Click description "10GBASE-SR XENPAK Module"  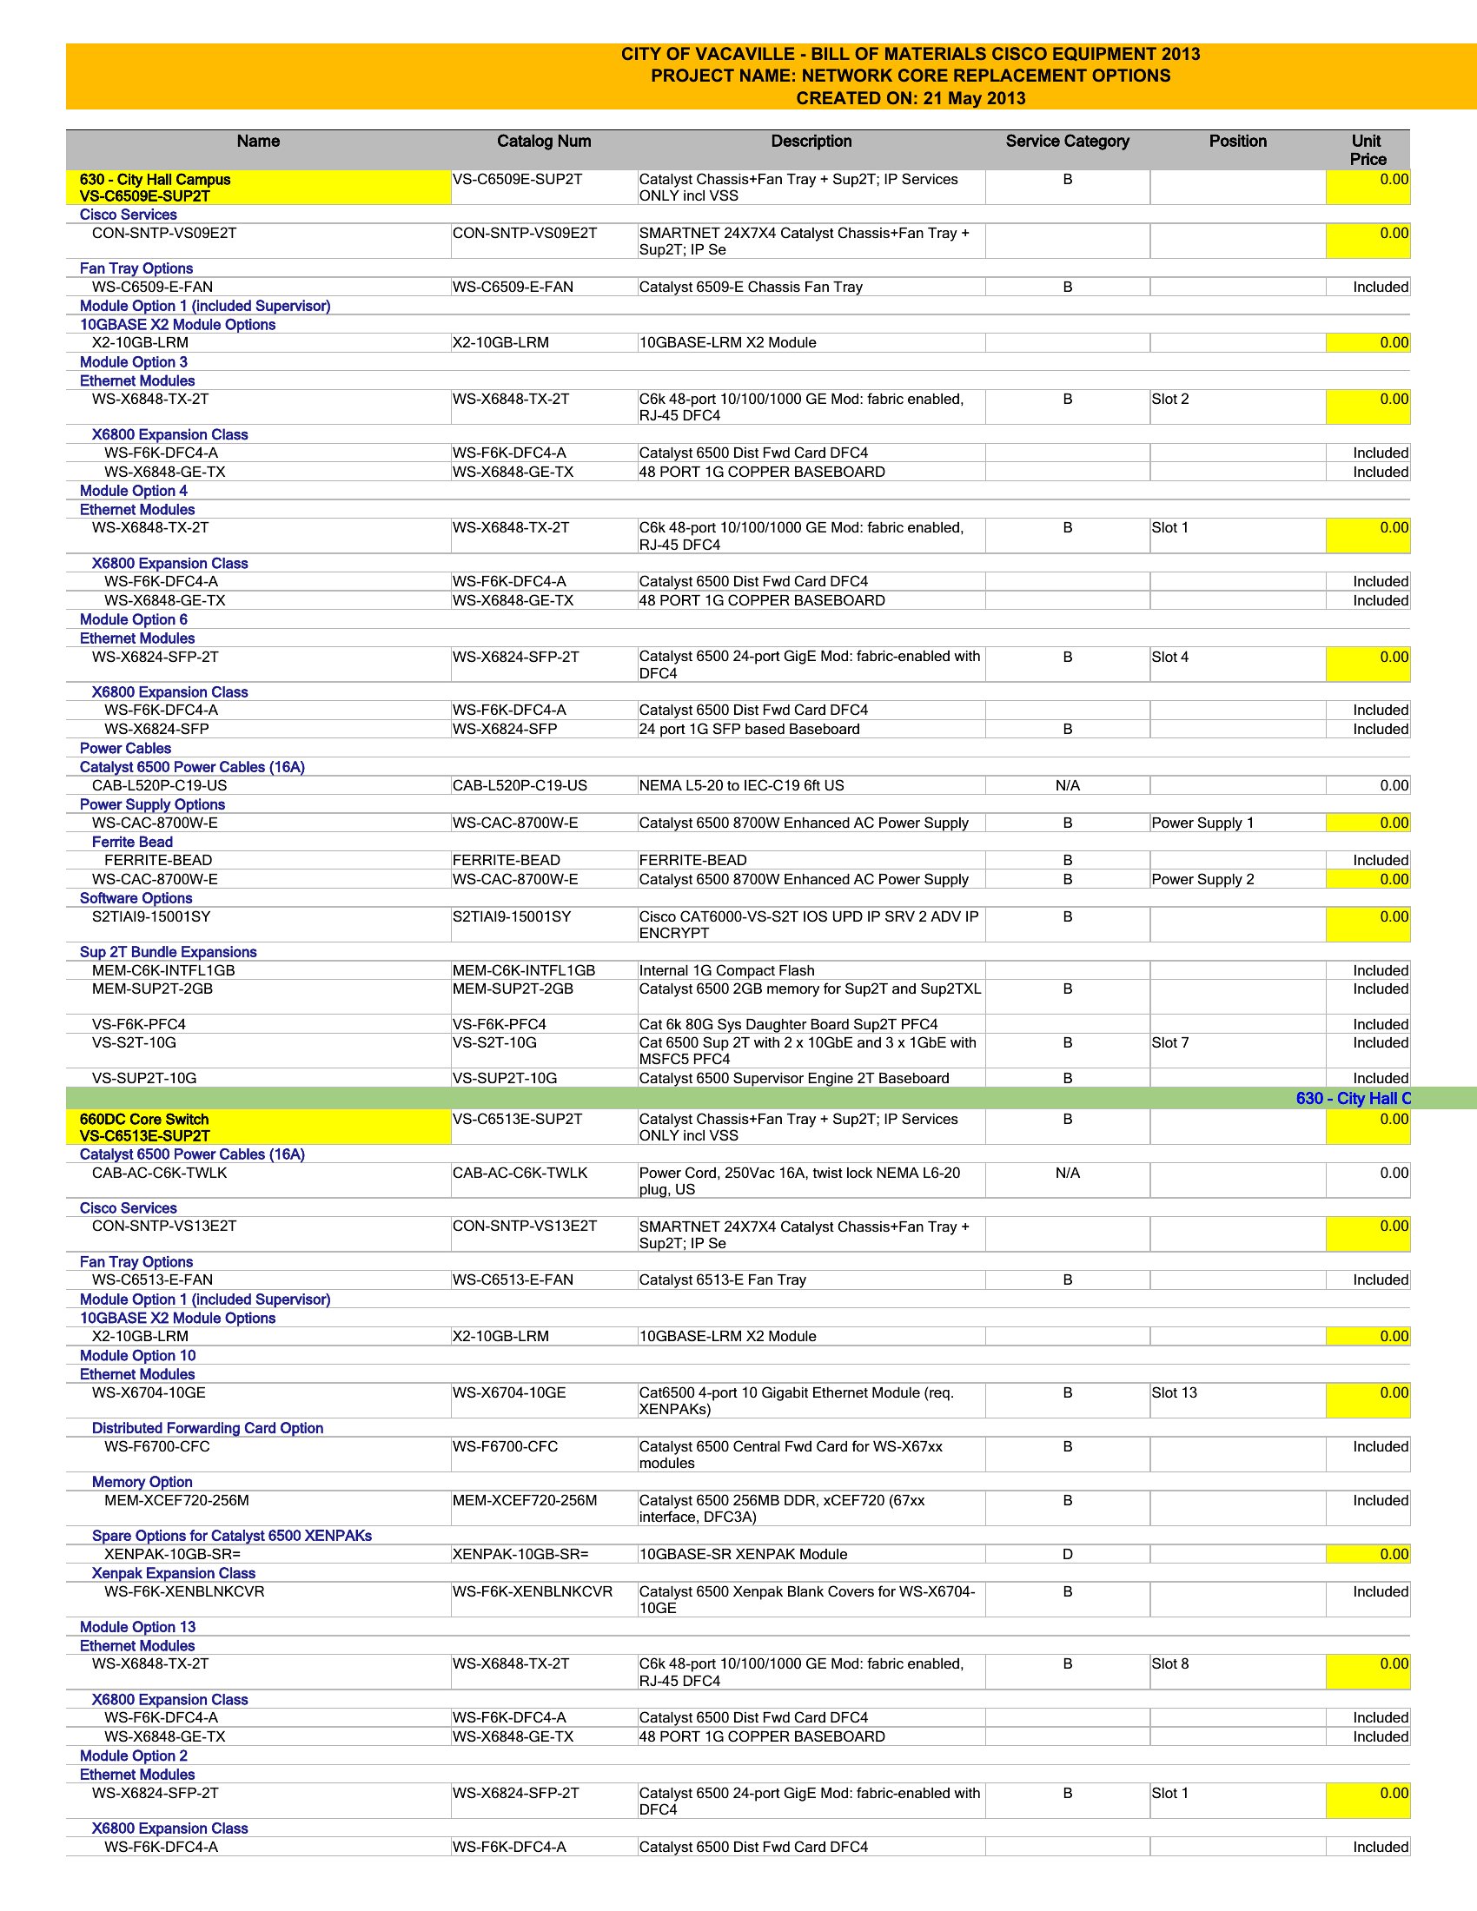tap(743, 1554)
